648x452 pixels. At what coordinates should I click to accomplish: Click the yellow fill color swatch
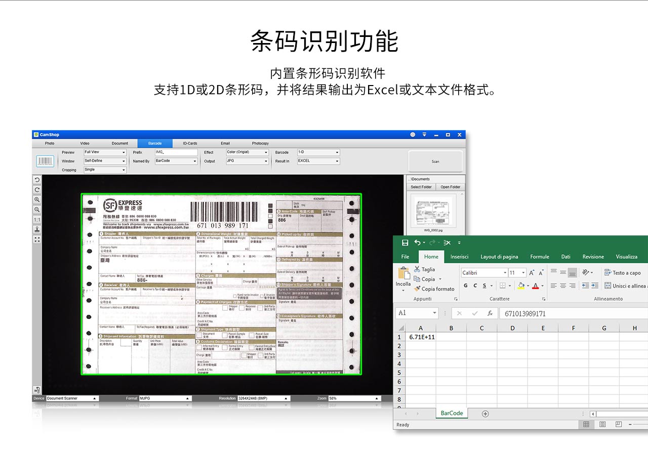521,286
